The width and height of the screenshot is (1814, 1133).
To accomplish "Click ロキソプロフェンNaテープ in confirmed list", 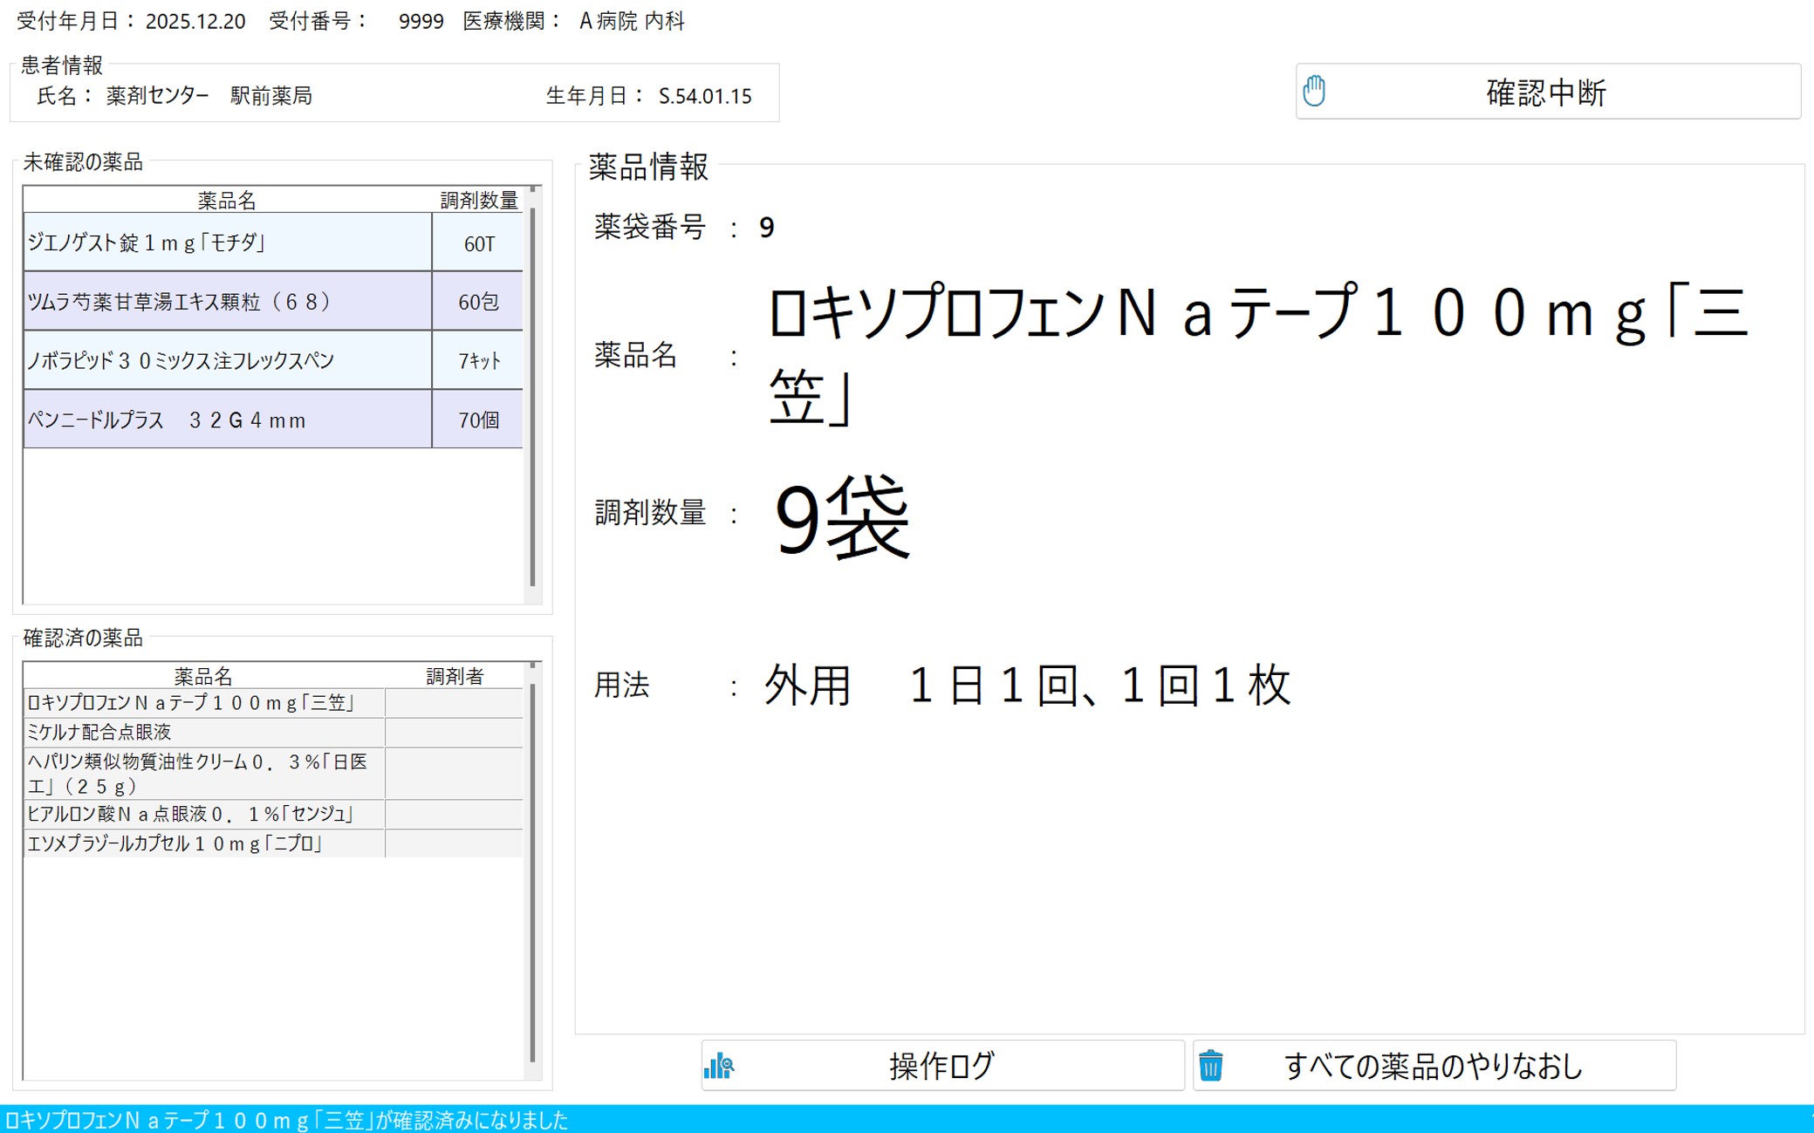I will [202, 703].
